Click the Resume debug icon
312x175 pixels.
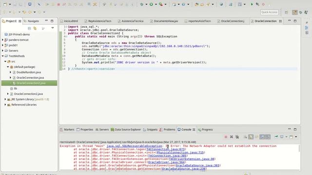47,4
